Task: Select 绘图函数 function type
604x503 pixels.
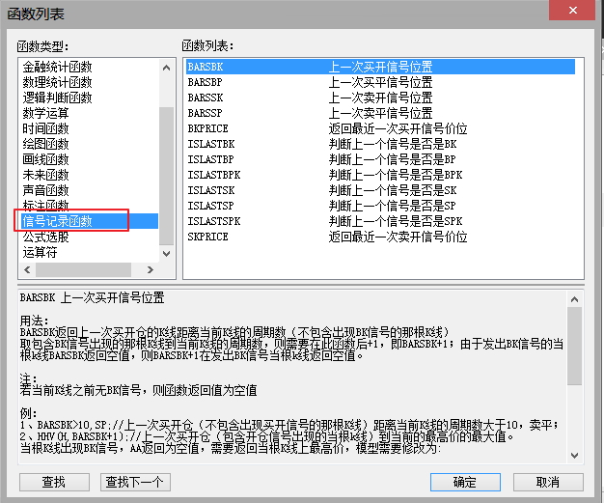Action: [x=46, y=144]
